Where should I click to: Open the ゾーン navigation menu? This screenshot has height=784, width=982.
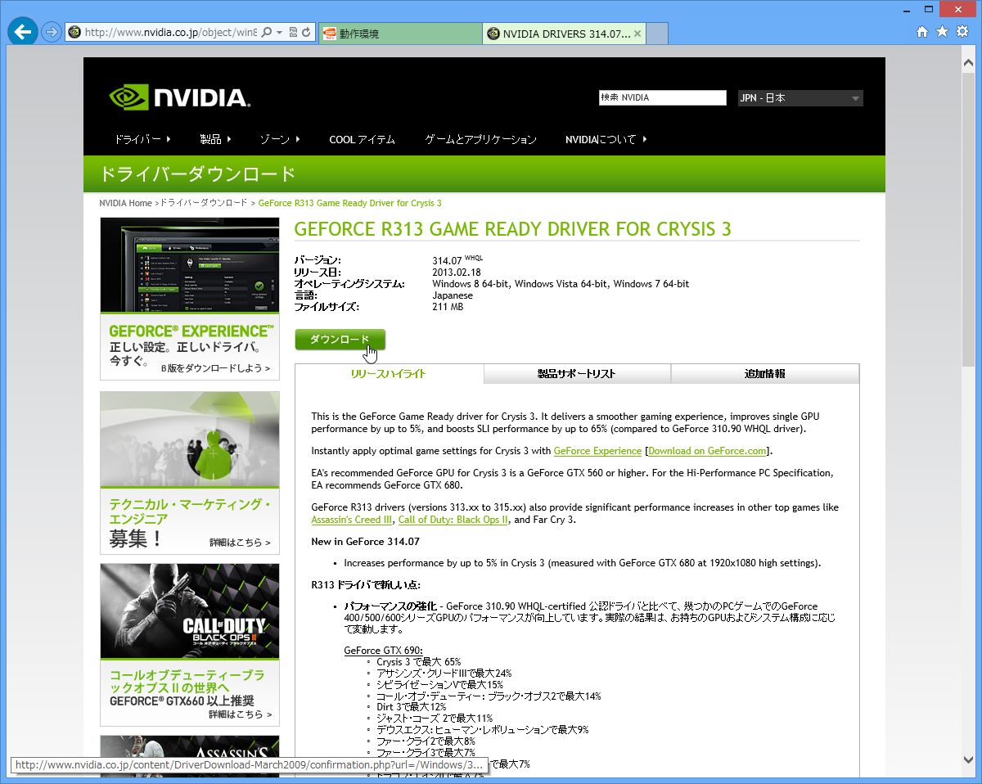coord(280,139)
